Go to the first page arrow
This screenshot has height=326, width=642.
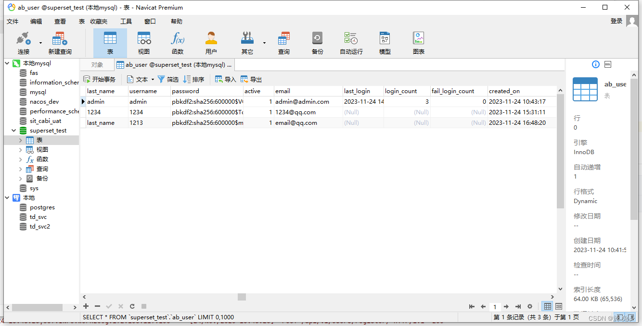(x=472, y=306)
